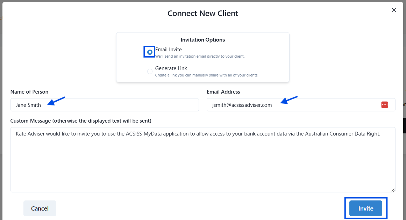Focus the Name of Person field
This screenshot has width=406, height=220.
105,105
